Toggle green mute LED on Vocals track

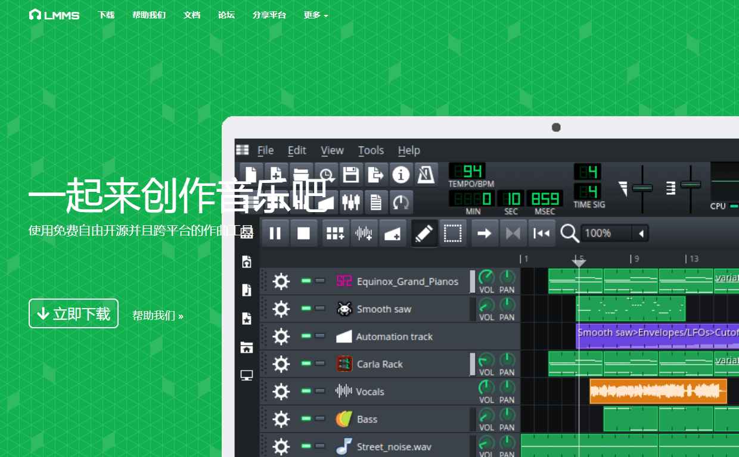[306, 391]
